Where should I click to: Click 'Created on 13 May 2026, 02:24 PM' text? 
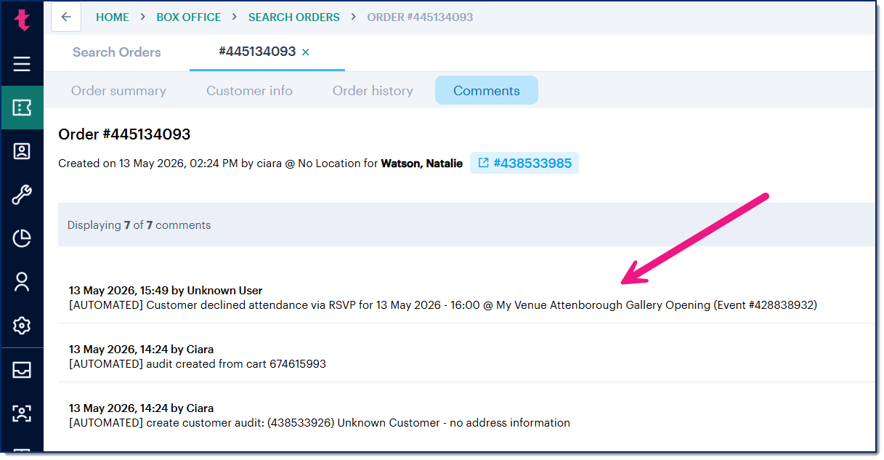click(148, 164)
